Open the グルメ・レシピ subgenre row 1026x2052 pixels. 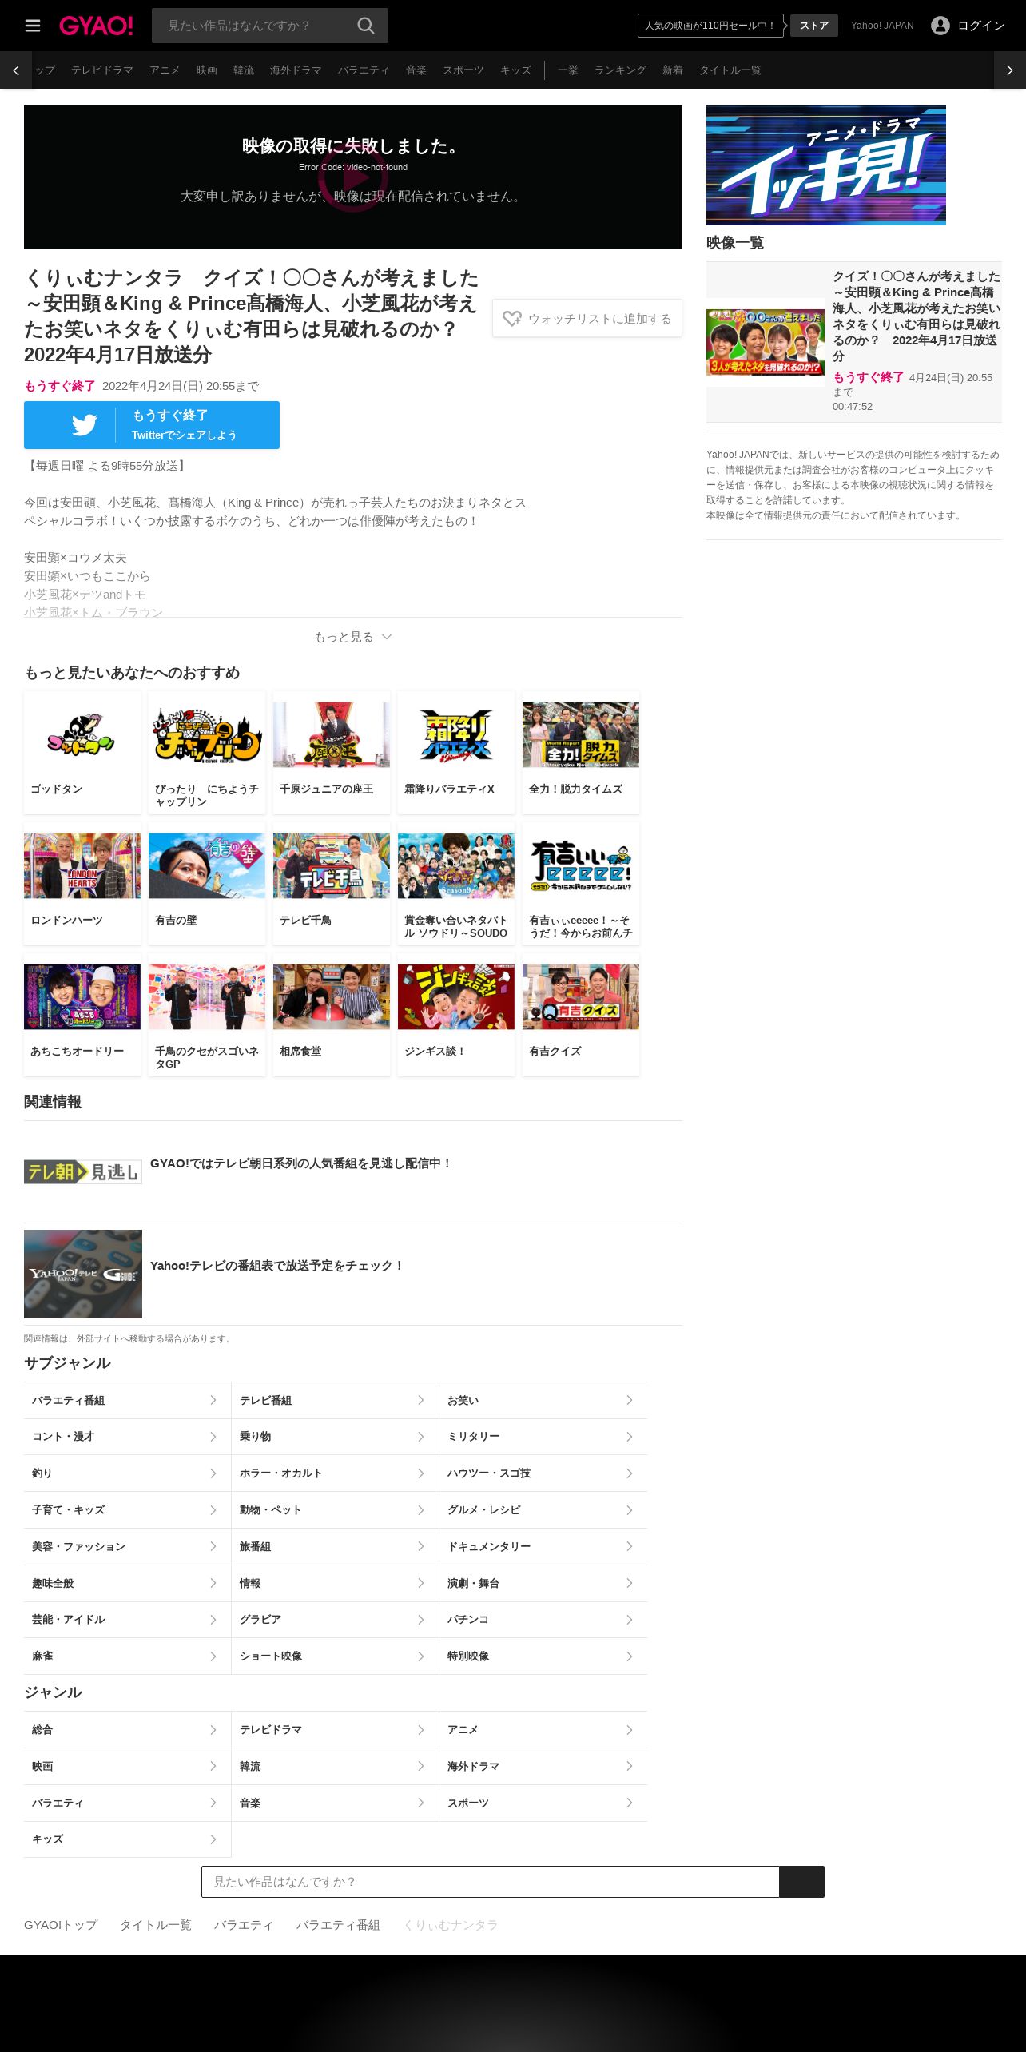point(543,1510)
